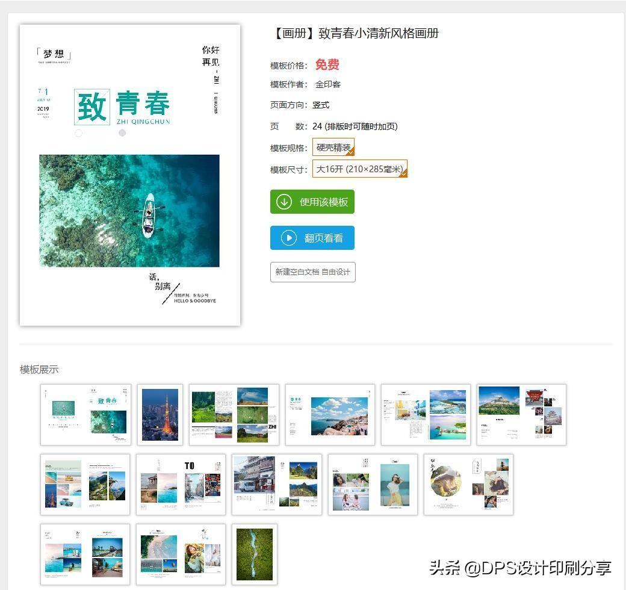
Task: Select the 硬壳精装 template format option
Action: (333, 147)
